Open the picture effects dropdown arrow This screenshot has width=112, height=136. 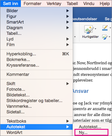tap(109, 37)
